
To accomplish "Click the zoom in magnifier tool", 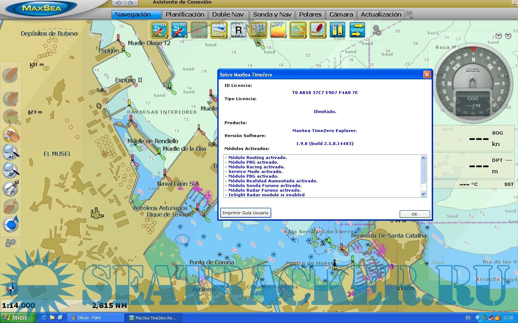I will (11, 152).
